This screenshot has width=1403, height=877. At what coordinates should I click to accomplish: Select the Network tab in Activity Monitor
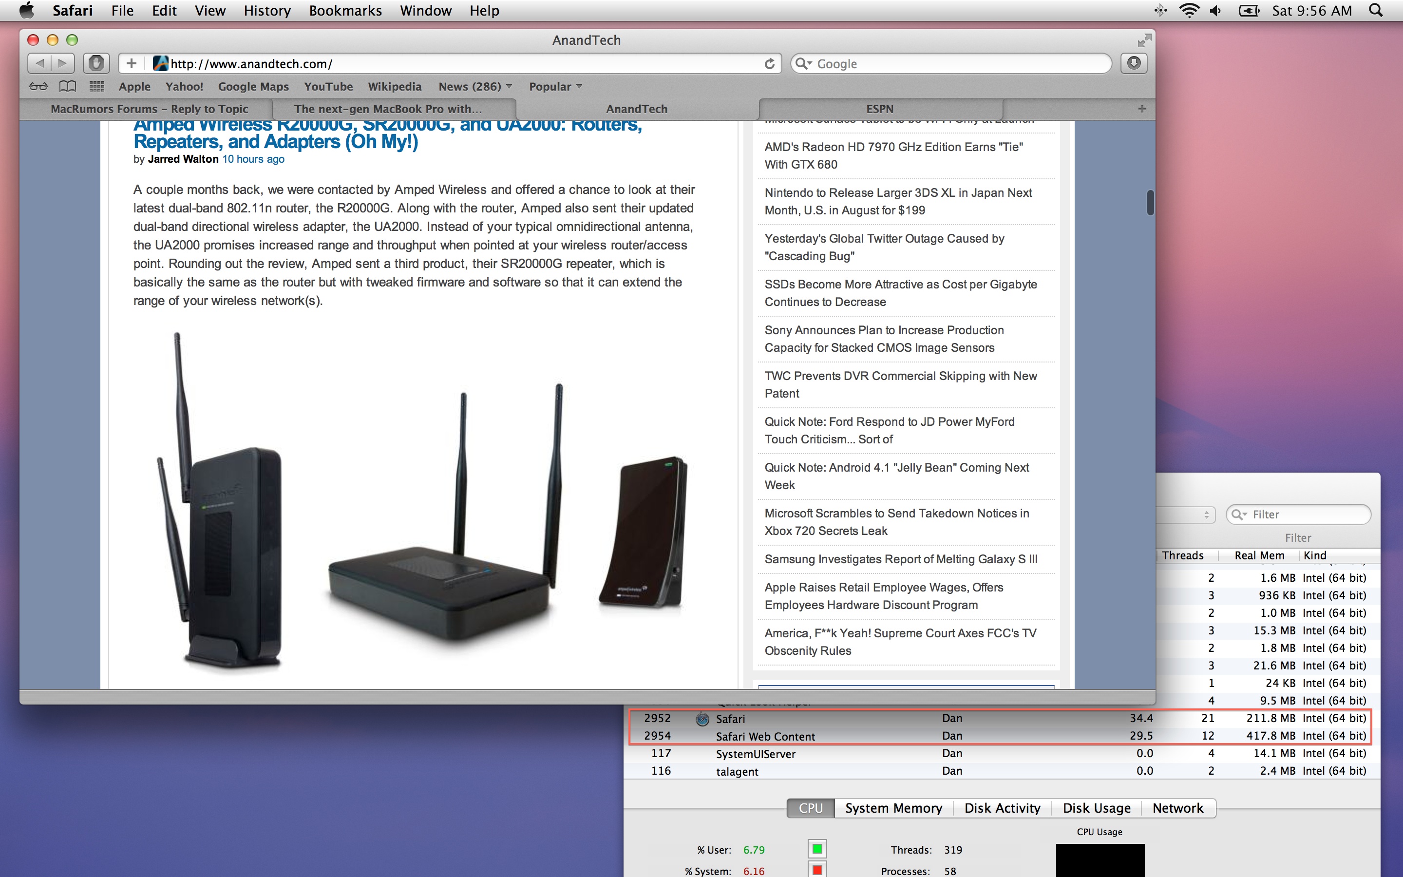coord(1178,808)
